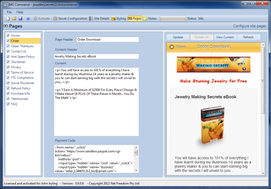The image size is (271, 189).
Task: Toggle the FTC Compliance checkbox
Action: coord(8,78)
